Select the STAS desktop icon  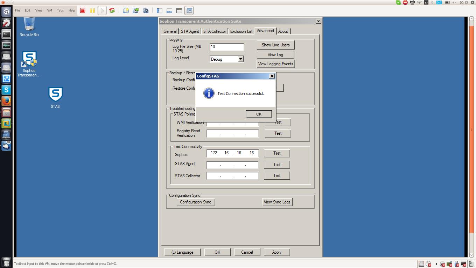pyautogui.click(x=55, y=98)
